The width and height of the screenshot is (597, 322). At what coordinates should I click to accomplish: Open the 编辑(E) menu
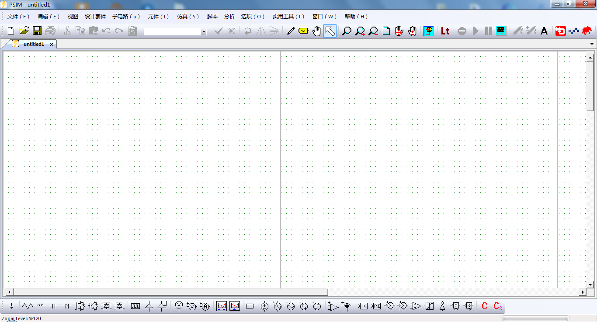point(49,17)
